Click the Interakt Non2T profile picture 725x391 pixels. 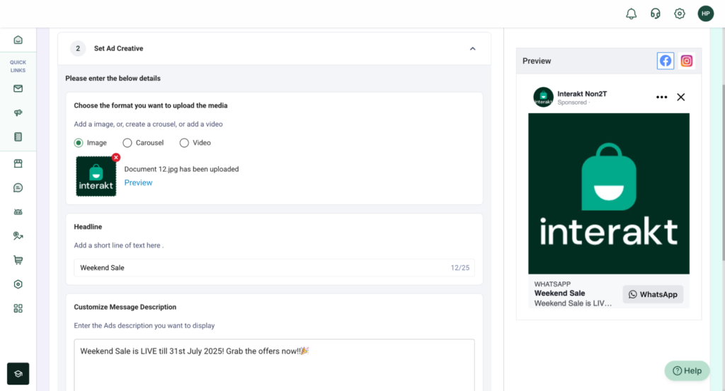543,97
